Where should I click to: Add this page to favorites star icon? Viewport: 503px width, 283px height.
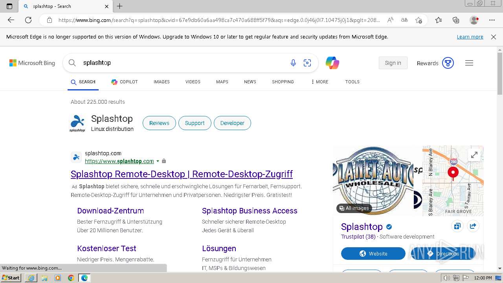419,20
